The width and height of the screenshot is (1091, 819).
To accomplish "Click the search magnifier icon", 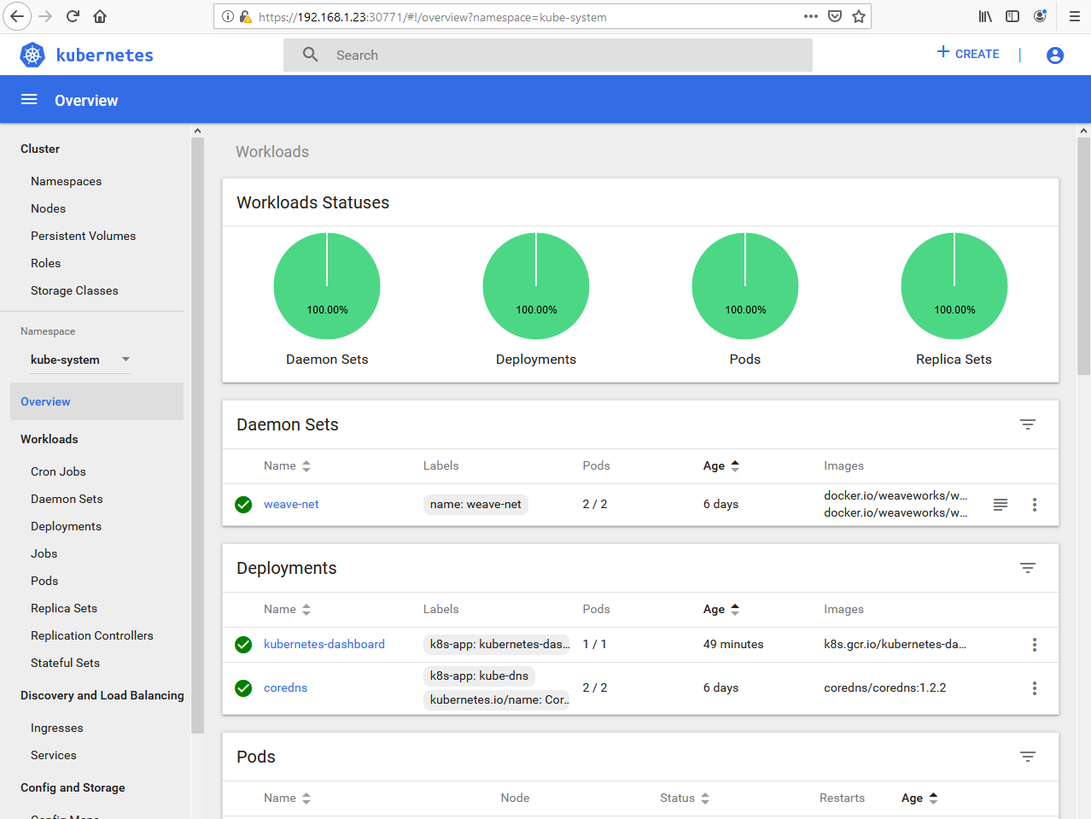I will [311, 55].
